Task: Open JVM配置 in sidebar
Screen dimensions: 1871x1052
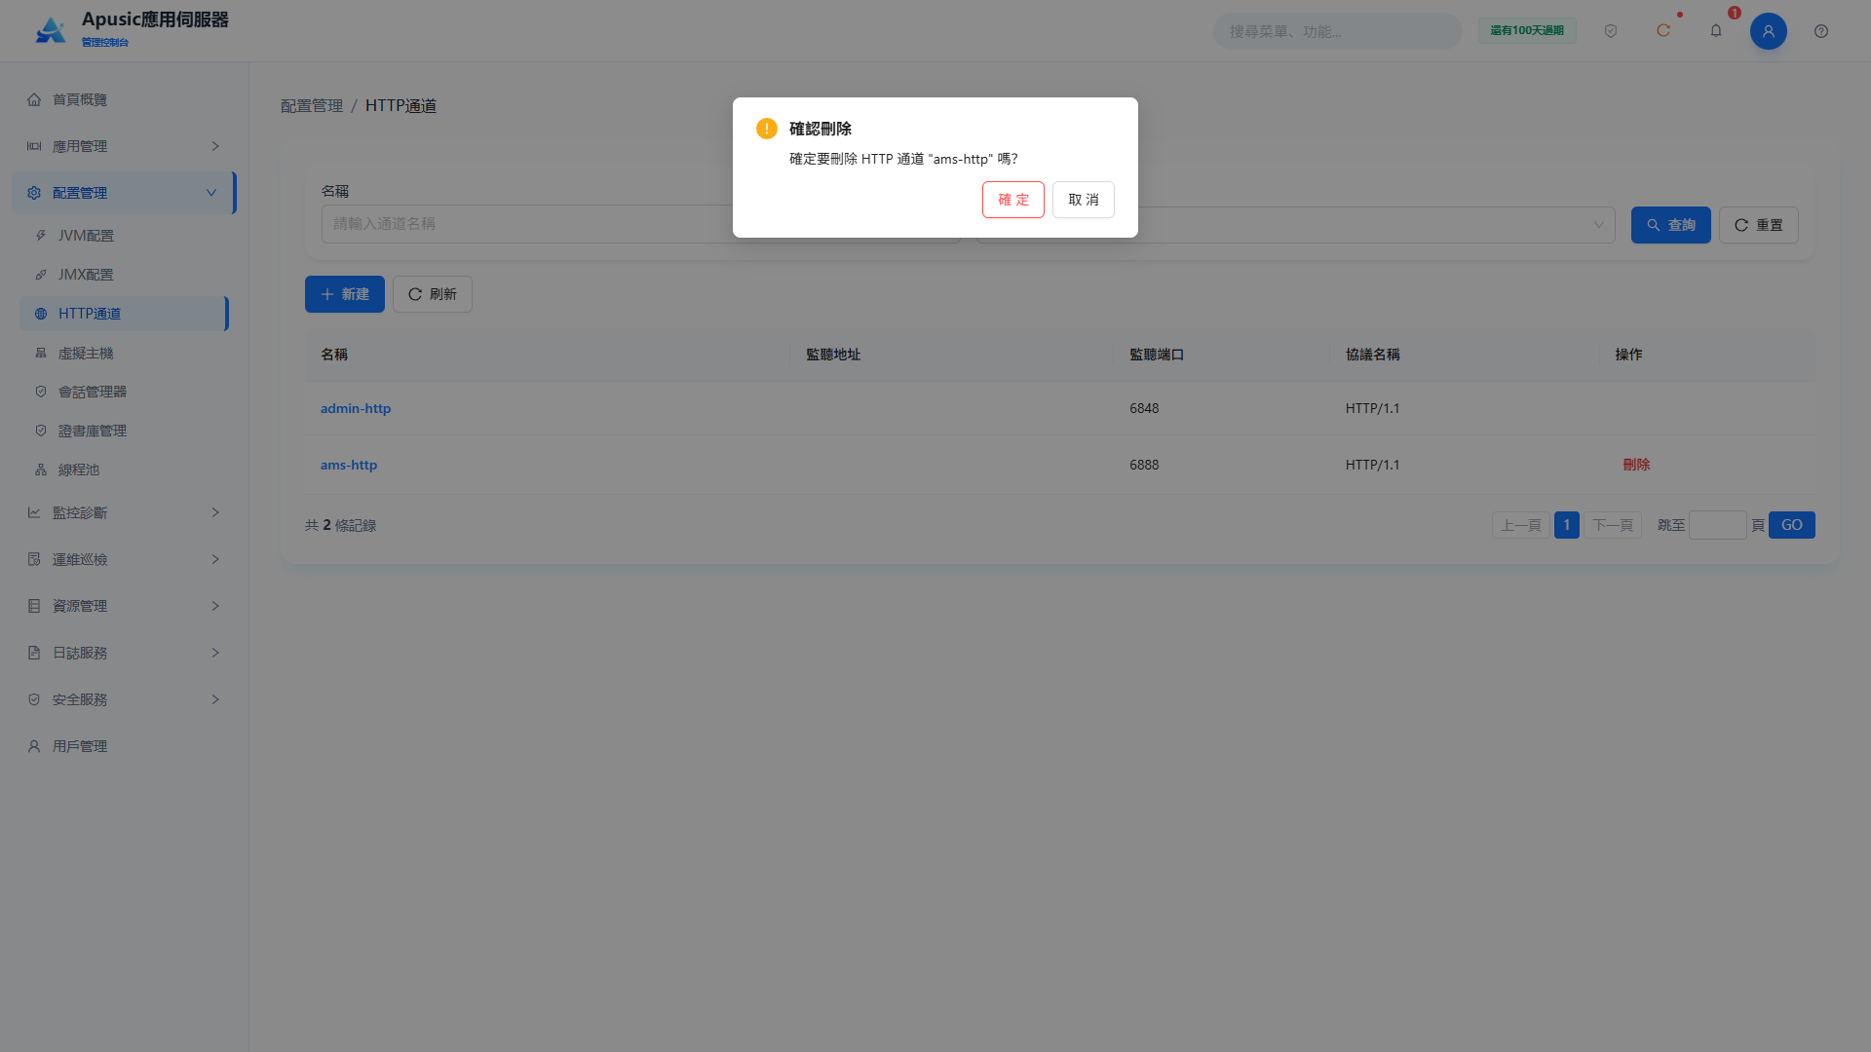Action: point(124,236)
